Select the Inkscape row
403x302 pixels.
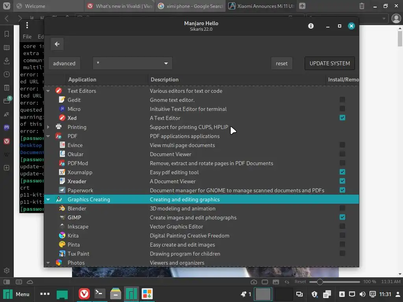(x=201, y=226)
